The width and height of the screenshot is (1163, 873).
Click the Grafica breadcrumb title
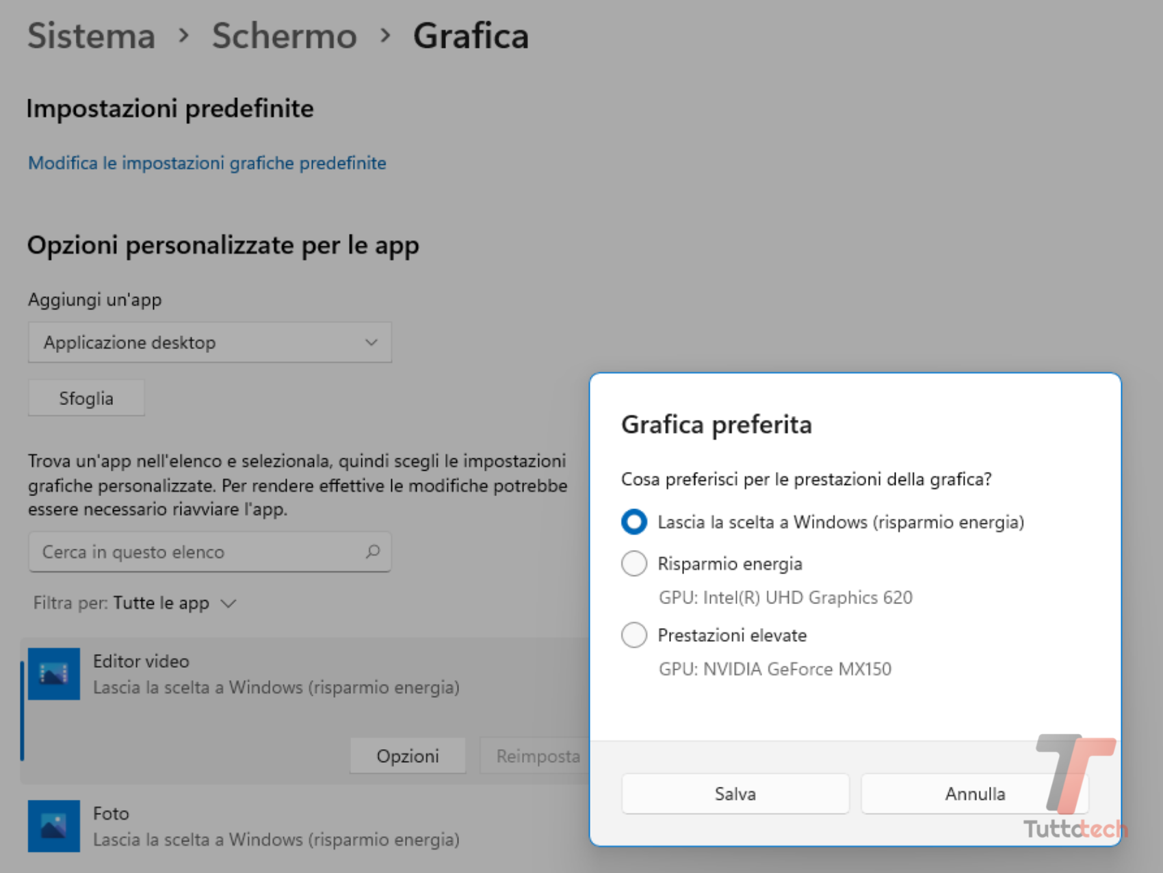coord(471,36)
